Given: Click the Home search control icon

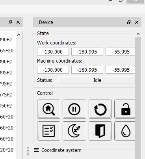Looking at the screenshot, I should pyautogui.click(x=48, y=109).
